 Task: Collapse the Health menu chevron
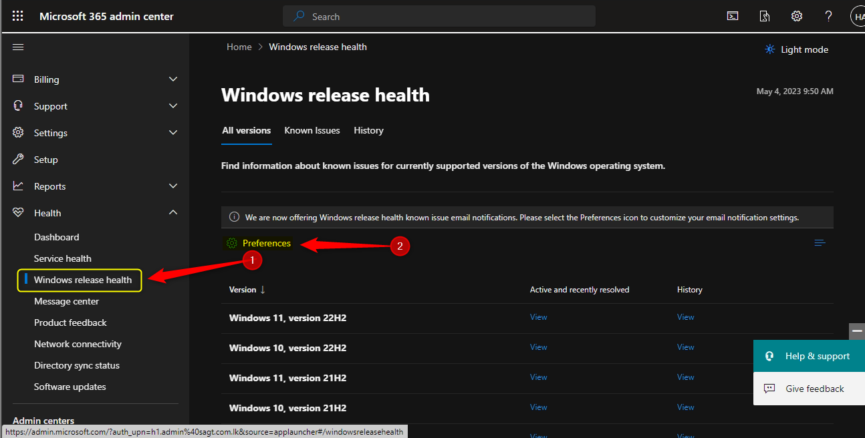(x=173, y=212)
